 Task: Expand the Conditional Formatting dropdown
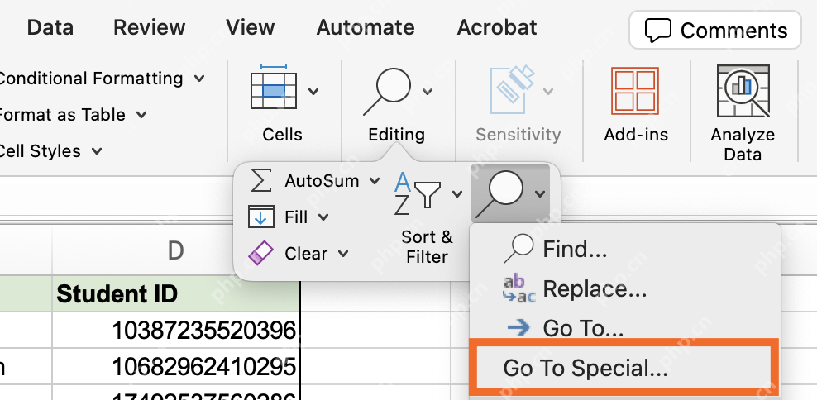click(199, 79)
